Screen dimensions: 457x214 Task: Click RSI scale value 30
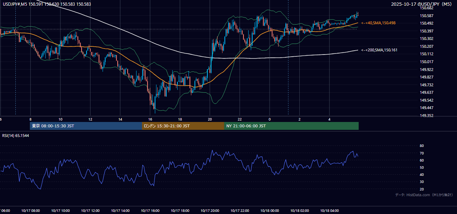pos(422,182)
